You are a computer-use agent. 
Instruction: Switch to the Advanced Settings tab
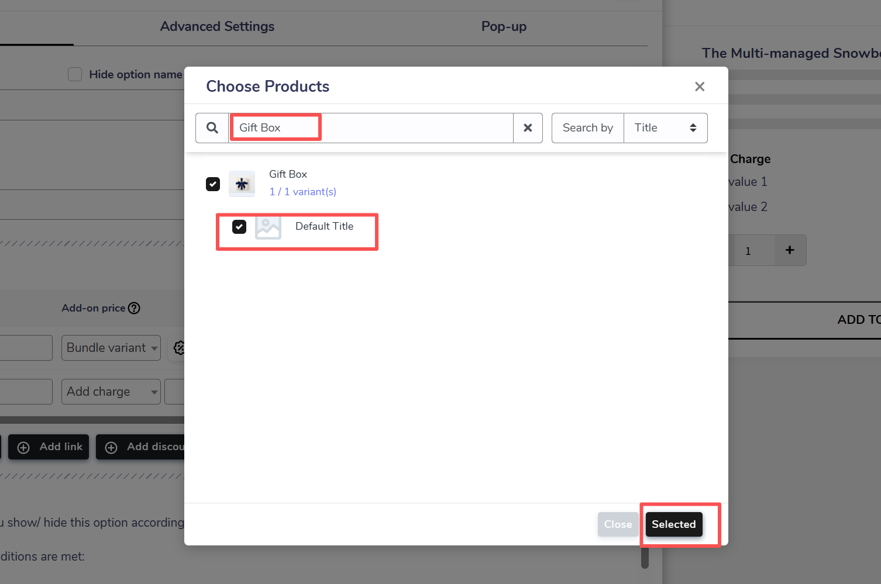[x=217, y=26]
